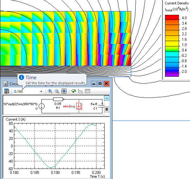Select capacitor C1 in the circuit
The image size is (190, 179).
[x=101, y=106]
